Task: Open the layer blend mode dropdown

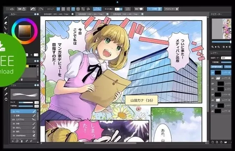Action: tap(226, 58)
